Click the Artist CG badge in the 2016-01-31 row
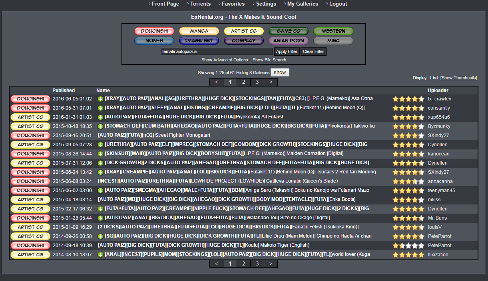 click(30, 117)
